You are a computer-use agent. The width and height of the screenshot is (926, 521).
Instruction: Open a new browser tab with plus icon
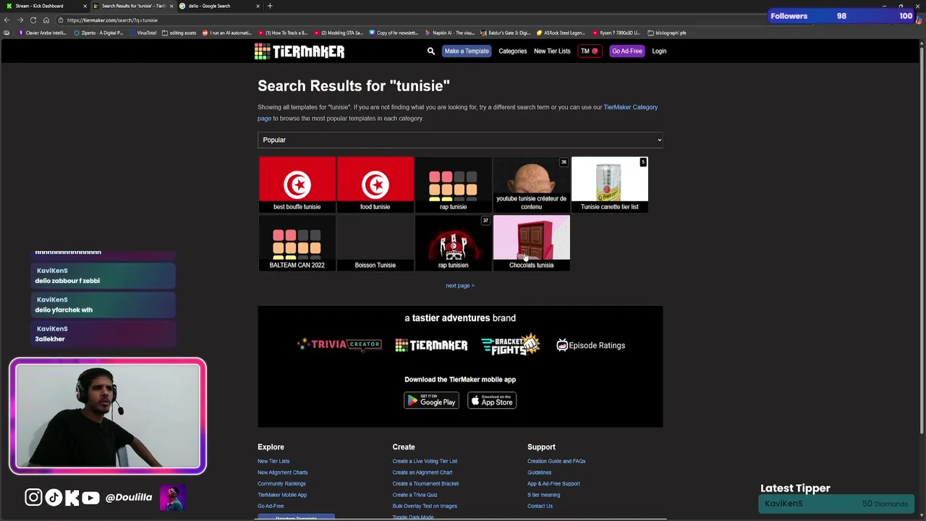[270, 6]
